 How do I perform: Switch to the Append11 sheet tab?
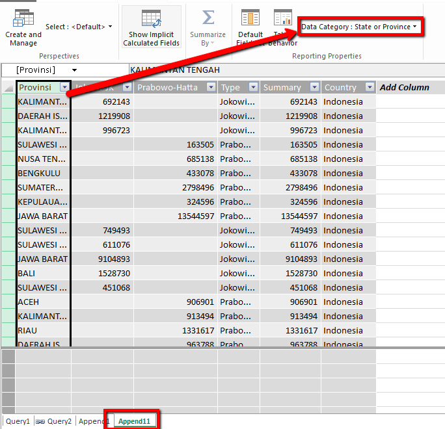133,421
